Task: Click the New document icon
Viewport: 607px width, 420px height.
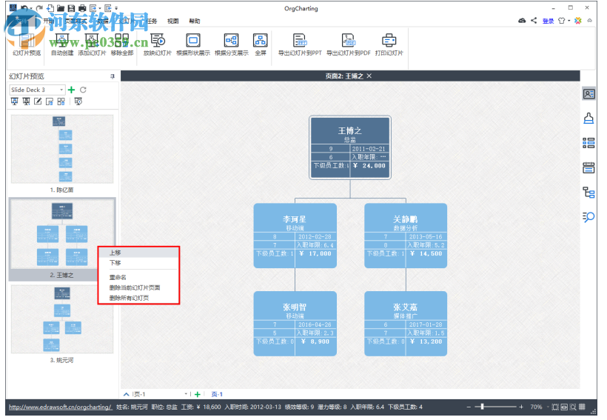Action: (x=50, y=7)
